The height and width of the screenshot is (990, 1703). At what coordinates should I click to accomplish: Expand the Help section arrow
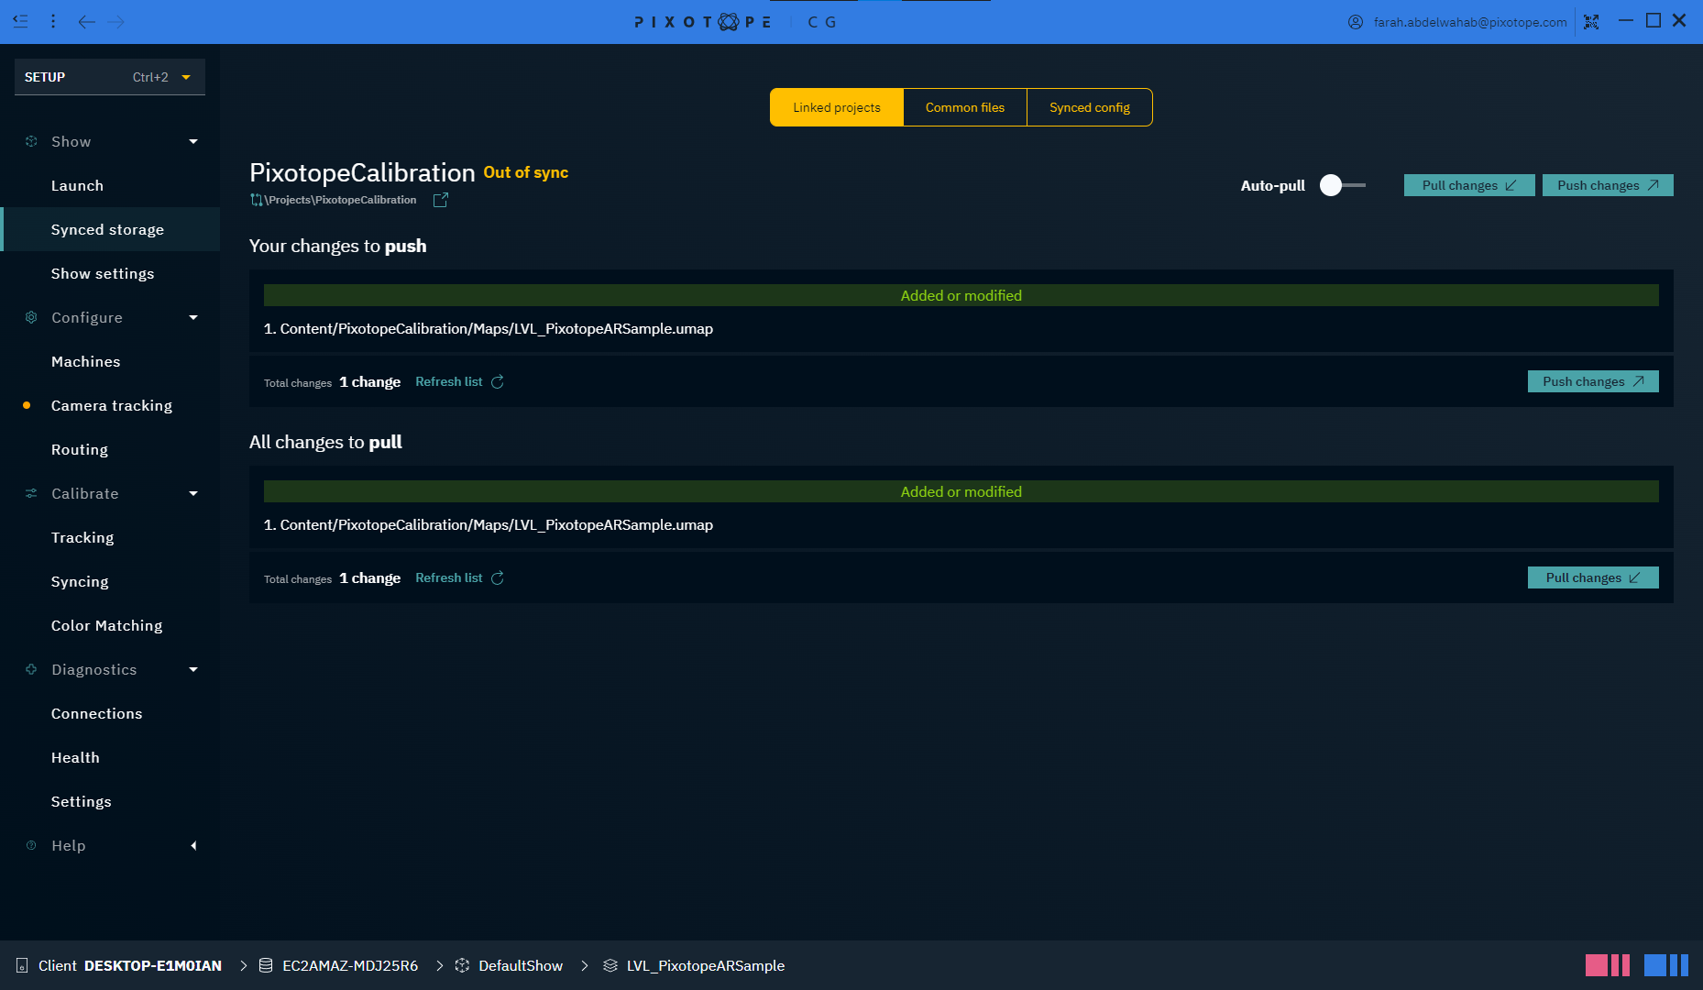(x=193, y=845)
